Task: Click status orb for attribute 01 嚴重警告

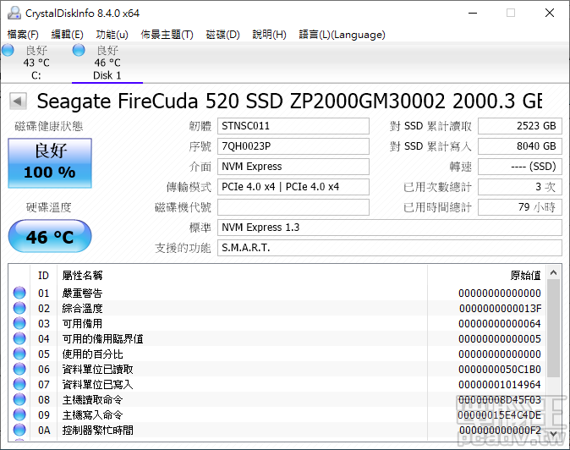Action: pos(19,293)
